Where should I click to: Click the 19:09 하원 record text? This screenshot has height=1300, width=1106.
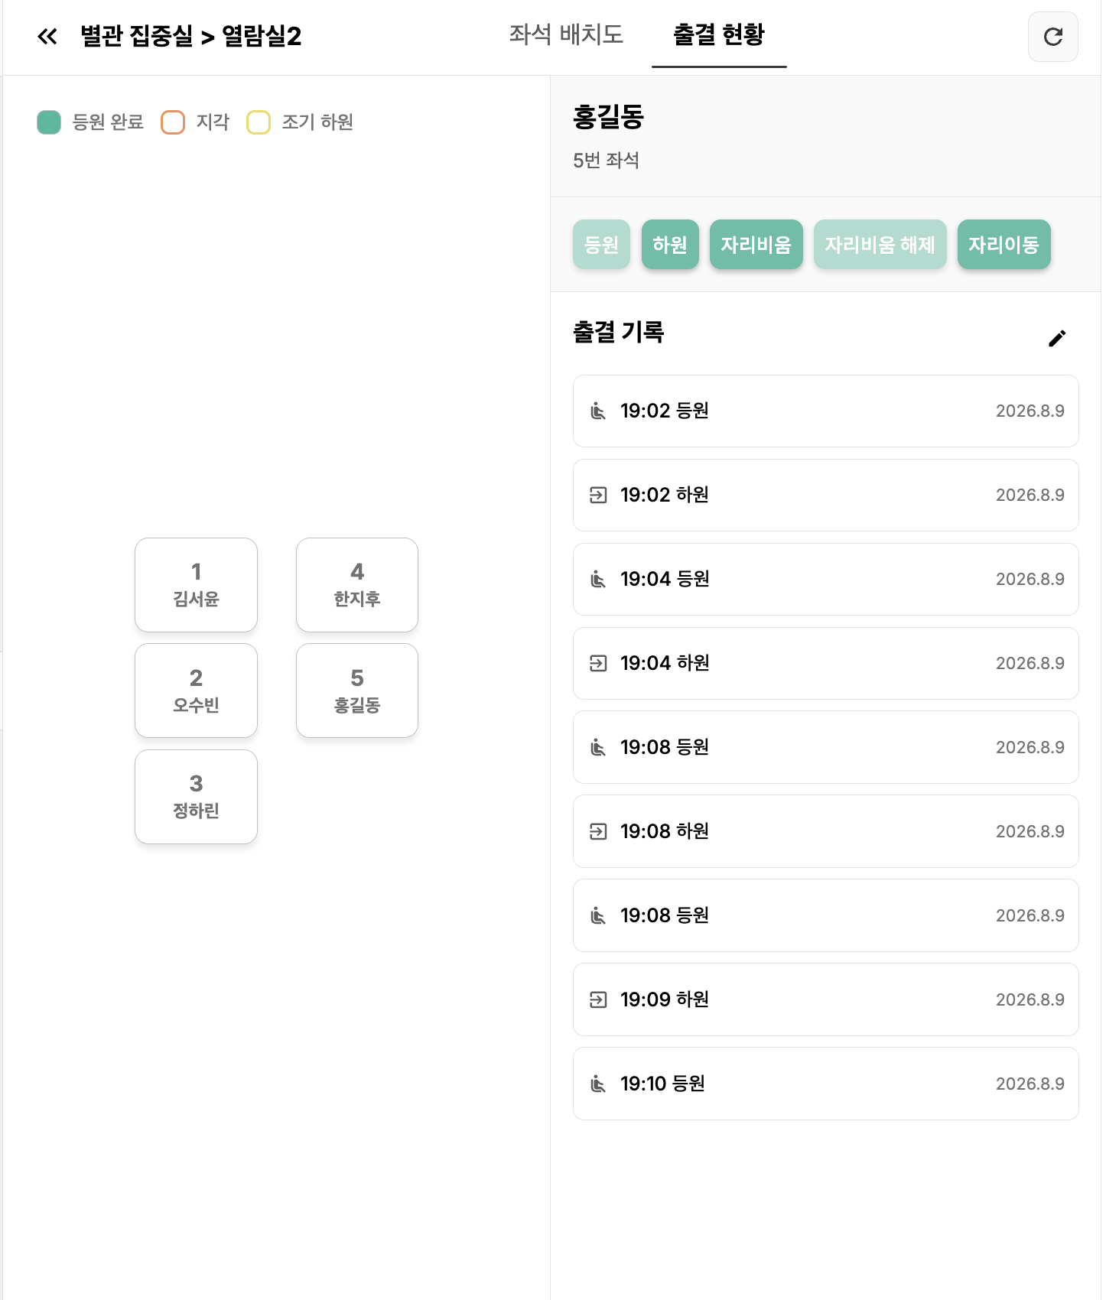point(665,1000)
